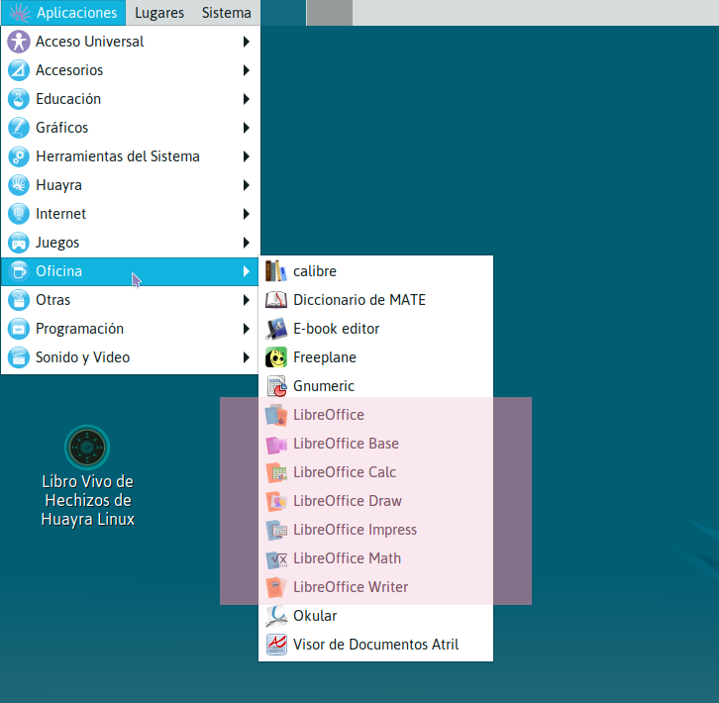The width and height of the screenshot is (719, 703).
Task: Select the Sonido y Video category label
Action: point(82,357)
